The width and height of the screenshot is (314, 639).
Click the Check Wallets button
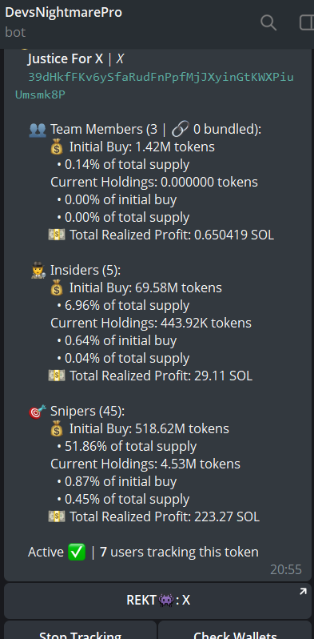pyautogui.click(x=235, y=630)
